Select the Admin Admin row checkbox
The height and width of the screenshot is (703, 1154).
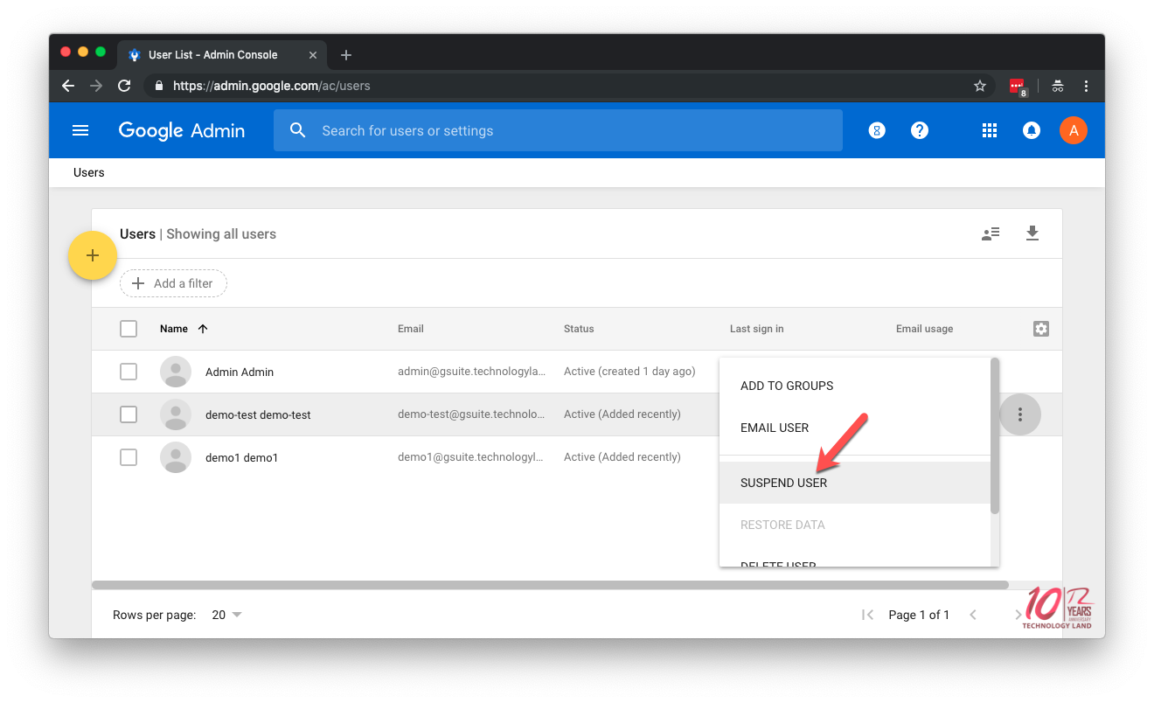click(x=129, y=372)
